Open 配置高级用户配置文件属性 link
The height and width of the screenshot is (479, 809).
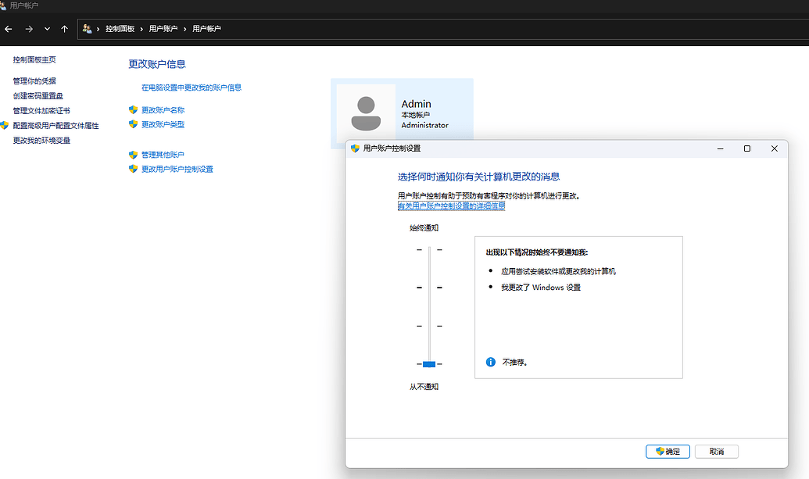click(x=55, y=125)
